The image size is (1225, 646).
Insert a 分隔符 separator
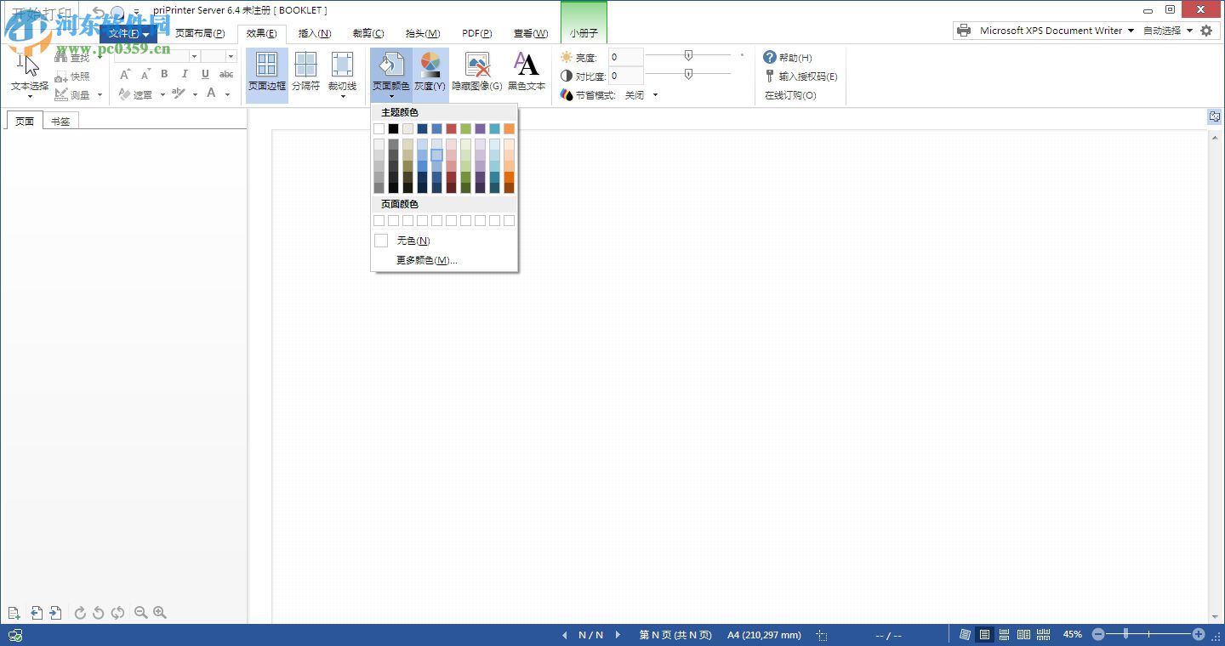pos(305,72)
